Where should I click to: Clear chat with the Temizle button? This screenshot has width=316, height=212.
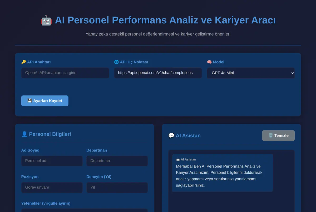point(278,135)
